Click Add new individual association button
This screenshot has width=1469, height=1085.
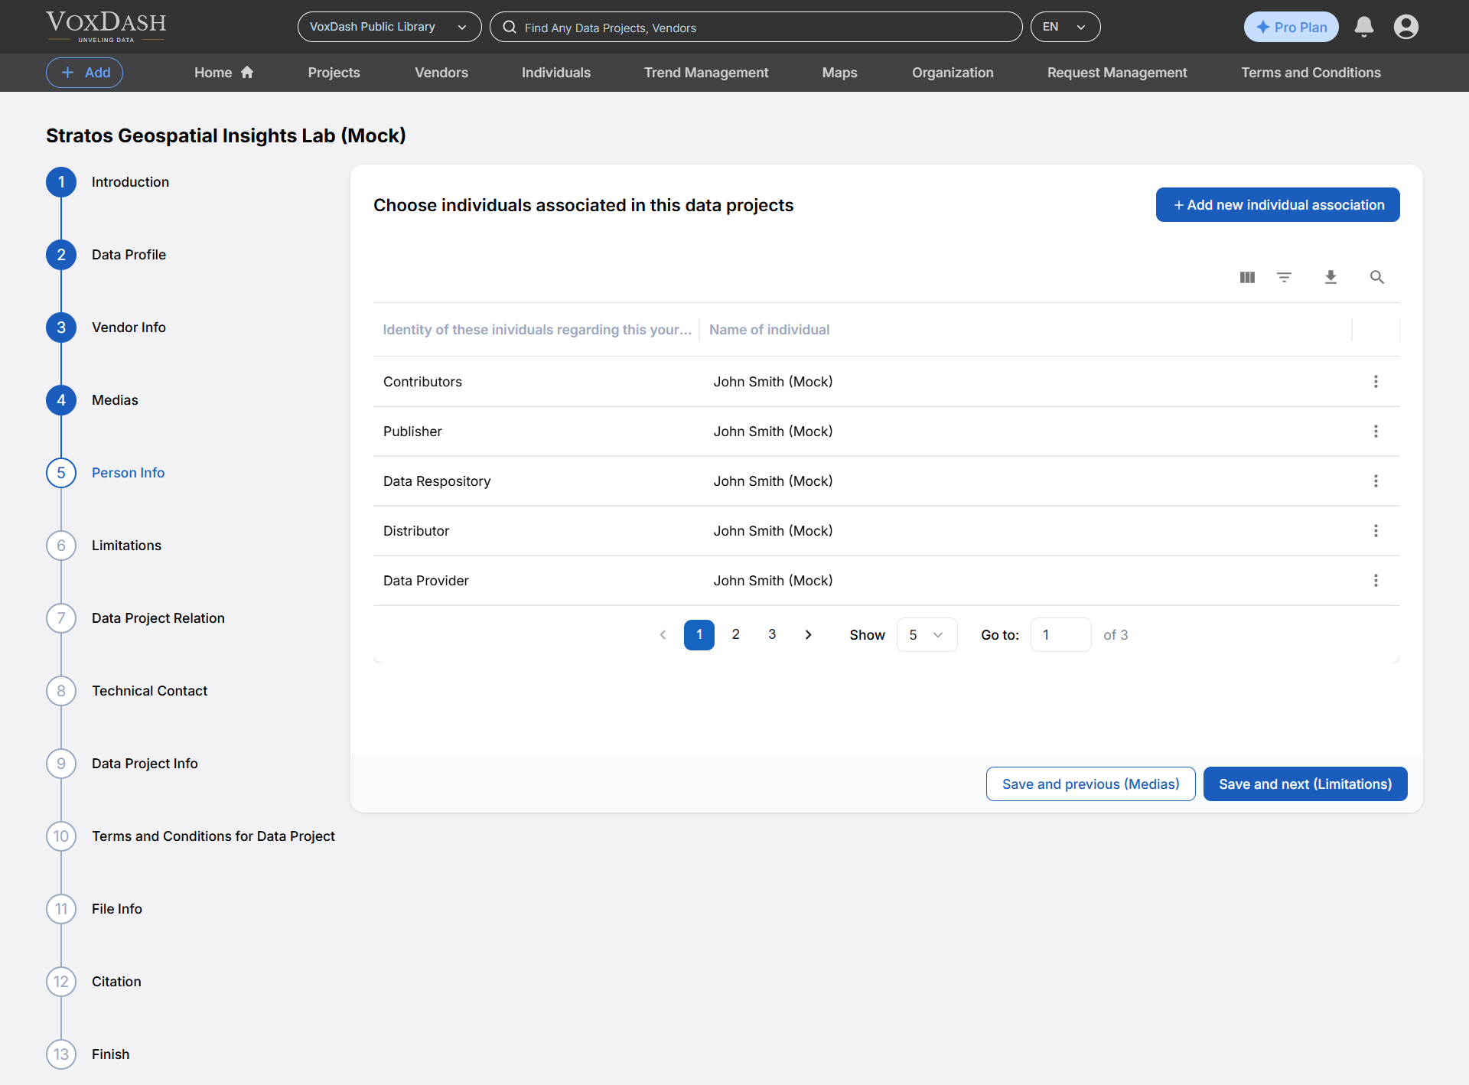coord(1278,205)
